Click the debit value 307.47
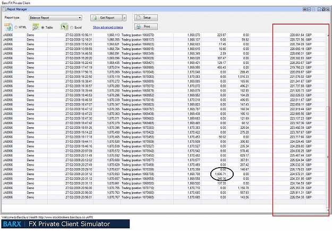Screen dimensions: 332x231 222,58
